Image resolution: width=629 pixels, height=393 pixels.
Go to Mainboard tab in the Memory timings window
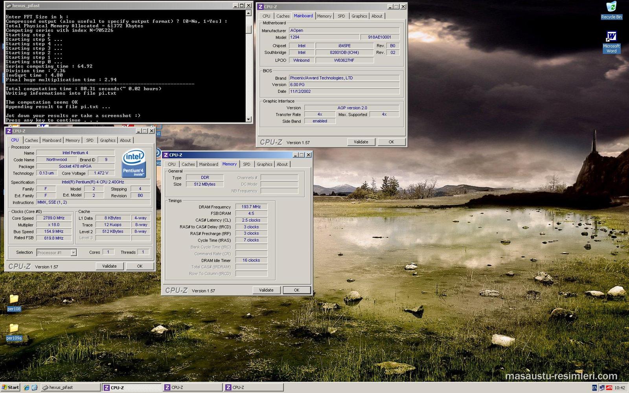pos(208,164)
